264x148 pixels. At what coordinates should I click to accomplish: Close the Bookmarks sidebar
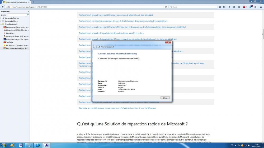pyautogui.click(x=28, y=12)
